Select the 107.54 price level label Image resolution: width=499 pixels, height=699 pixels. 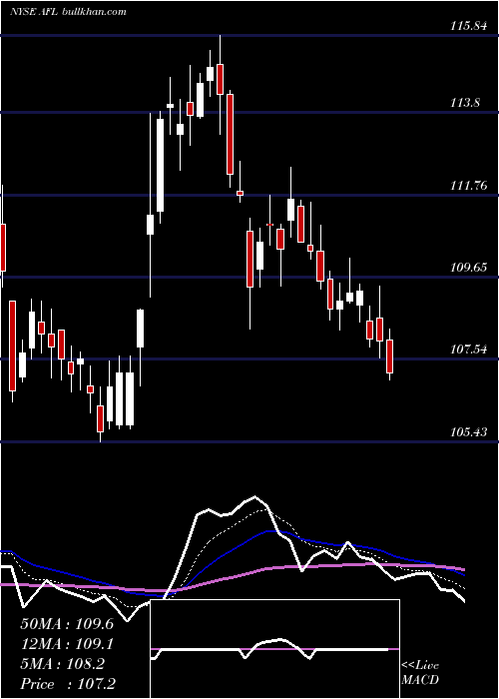pyautogui.click(x=468, y=349)
